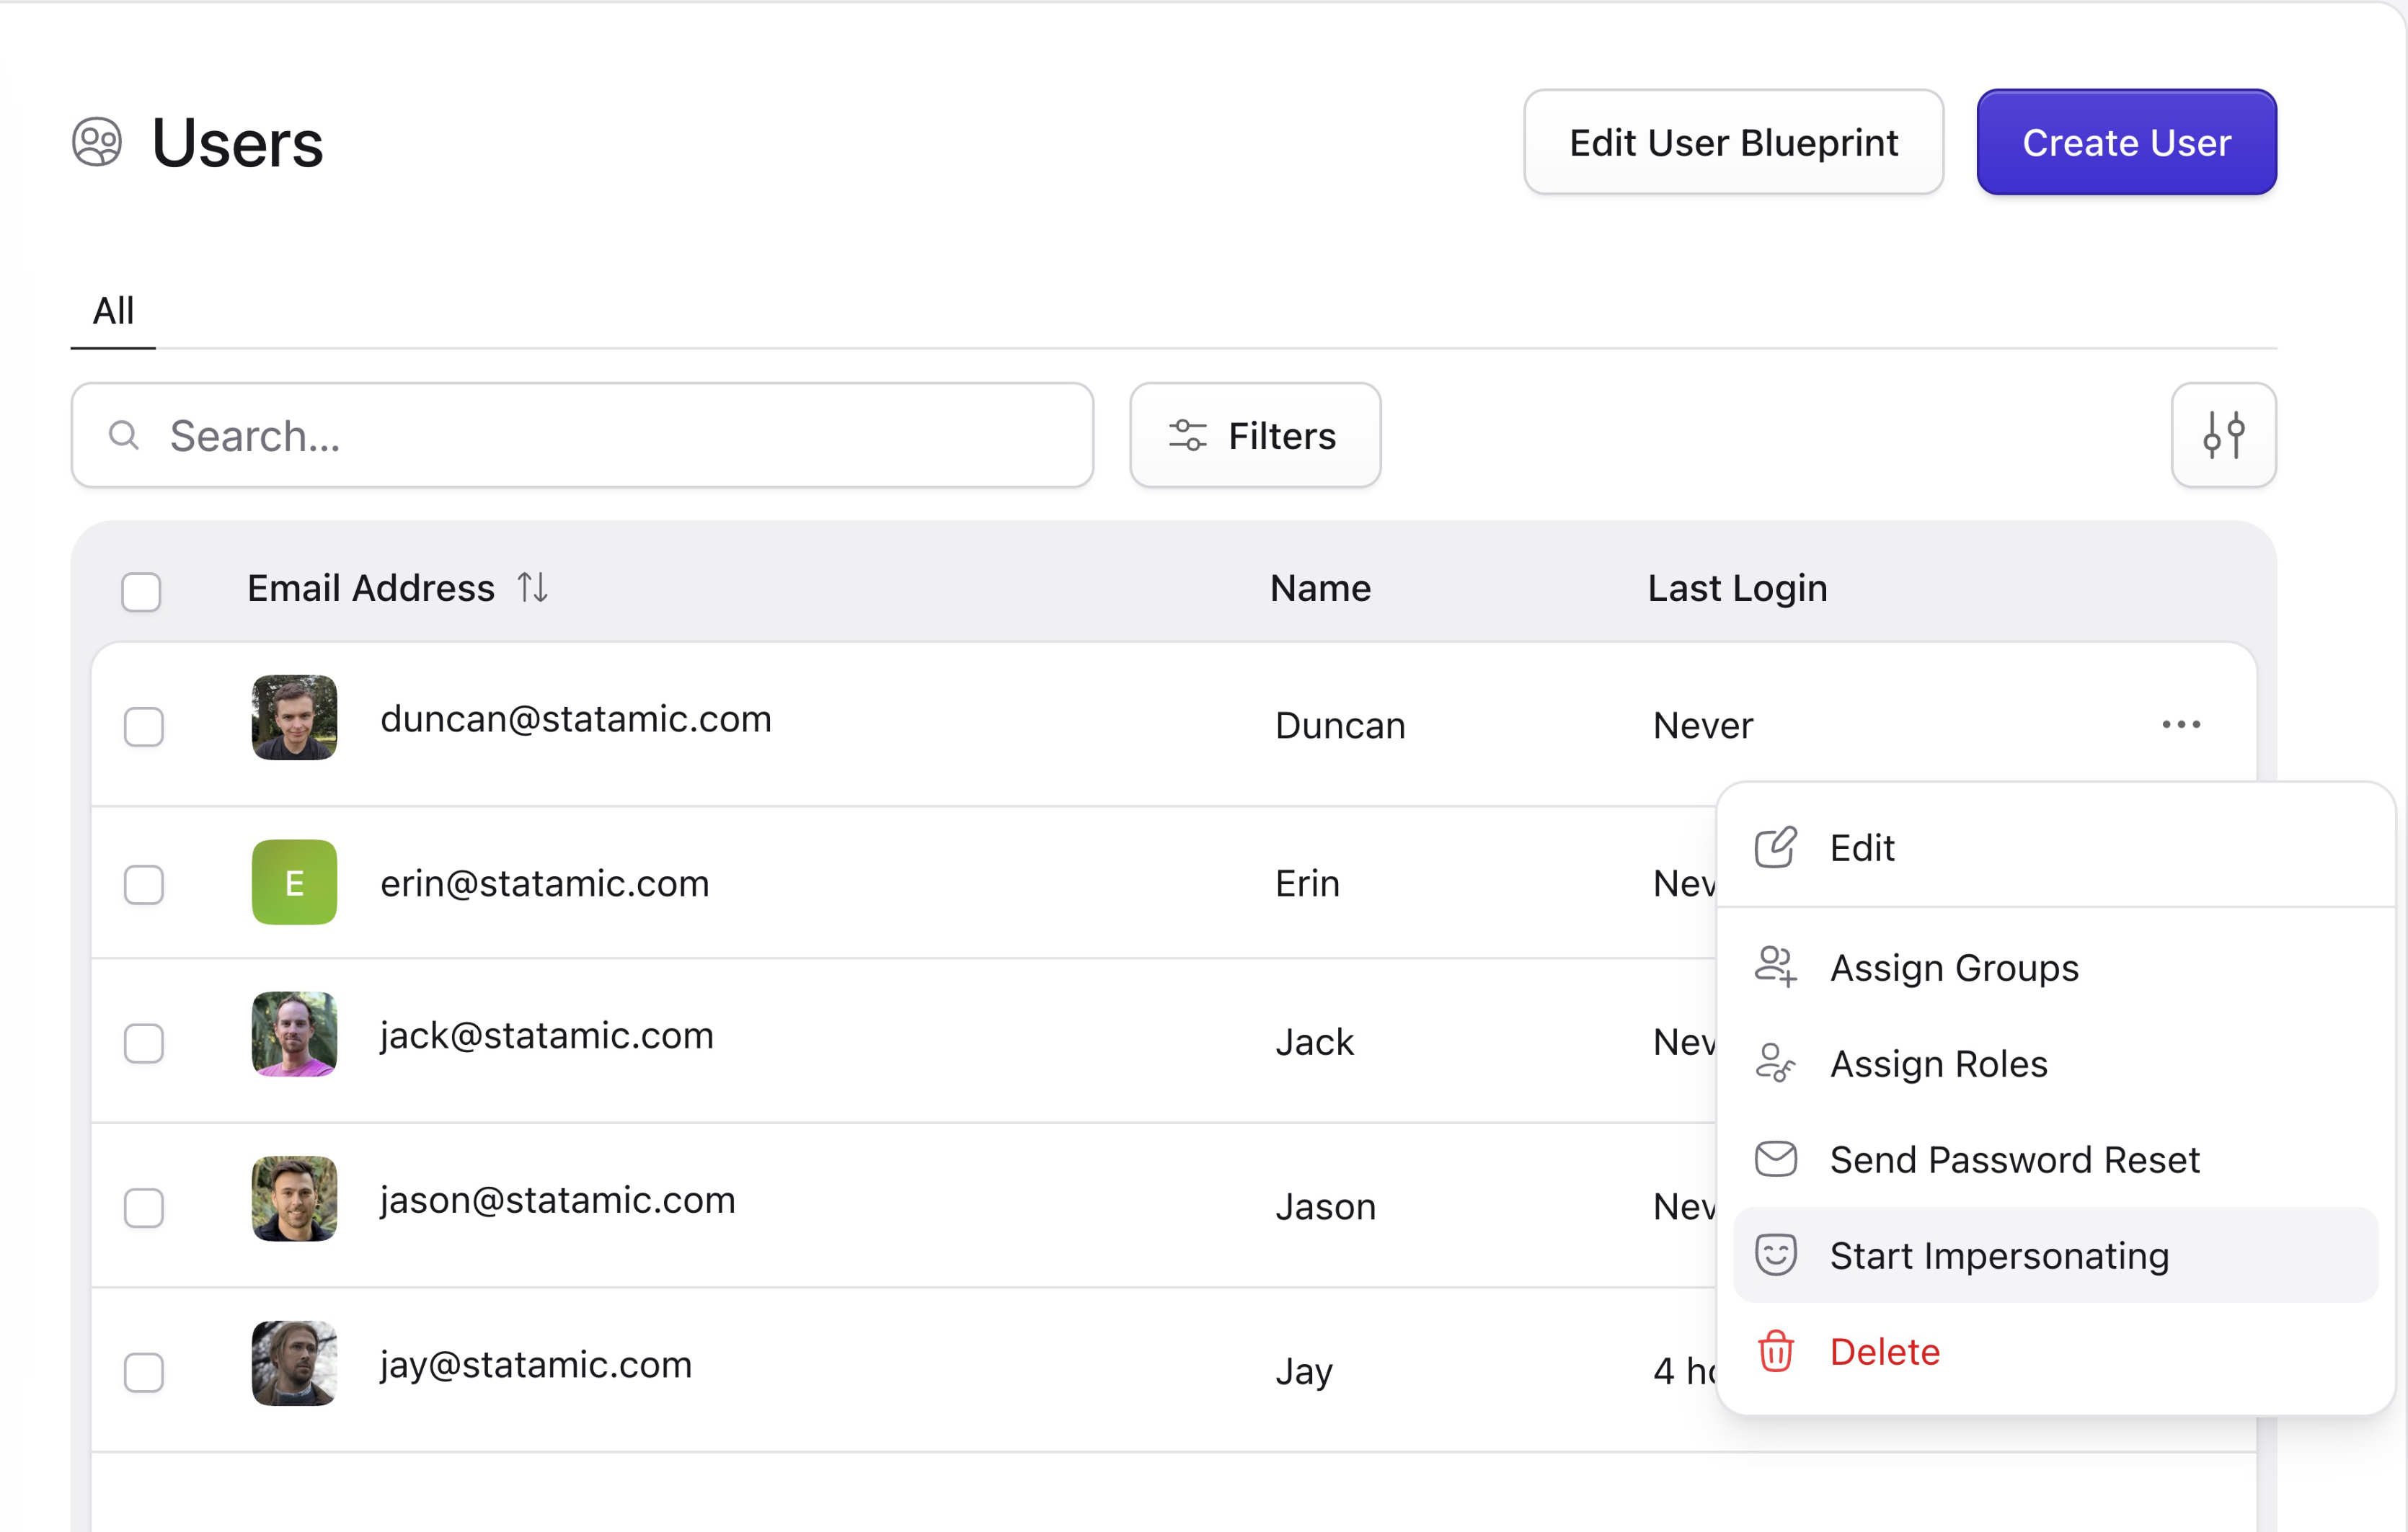The width and height of the screenshot is (2408, 1532).
Task: Click Erin's green E avatar
Action: pos(294,883)
